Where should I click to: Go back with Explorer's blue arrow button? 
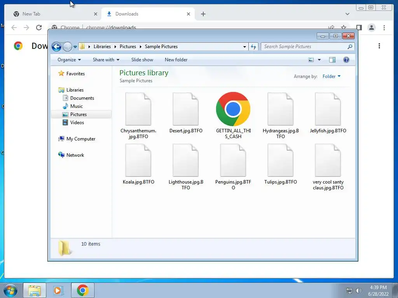point(56,47)
